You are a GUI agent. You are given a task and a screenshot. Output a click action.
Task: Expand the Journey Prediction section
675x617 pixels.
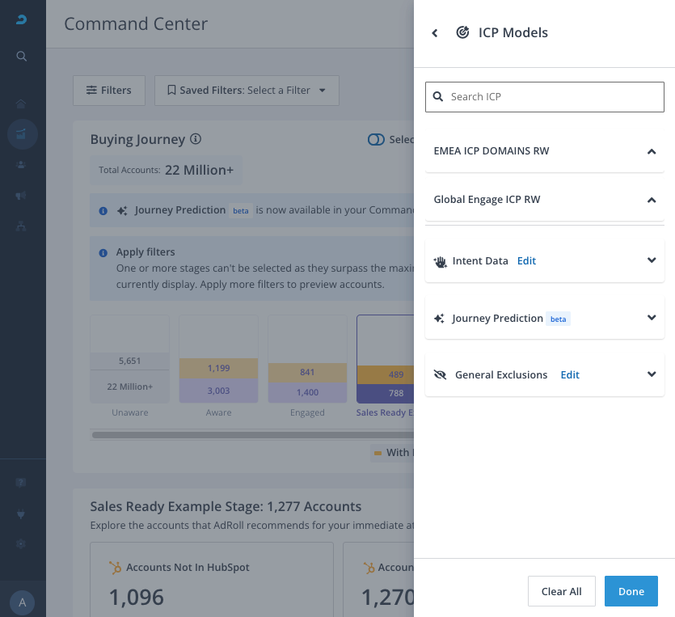[651, 318]
